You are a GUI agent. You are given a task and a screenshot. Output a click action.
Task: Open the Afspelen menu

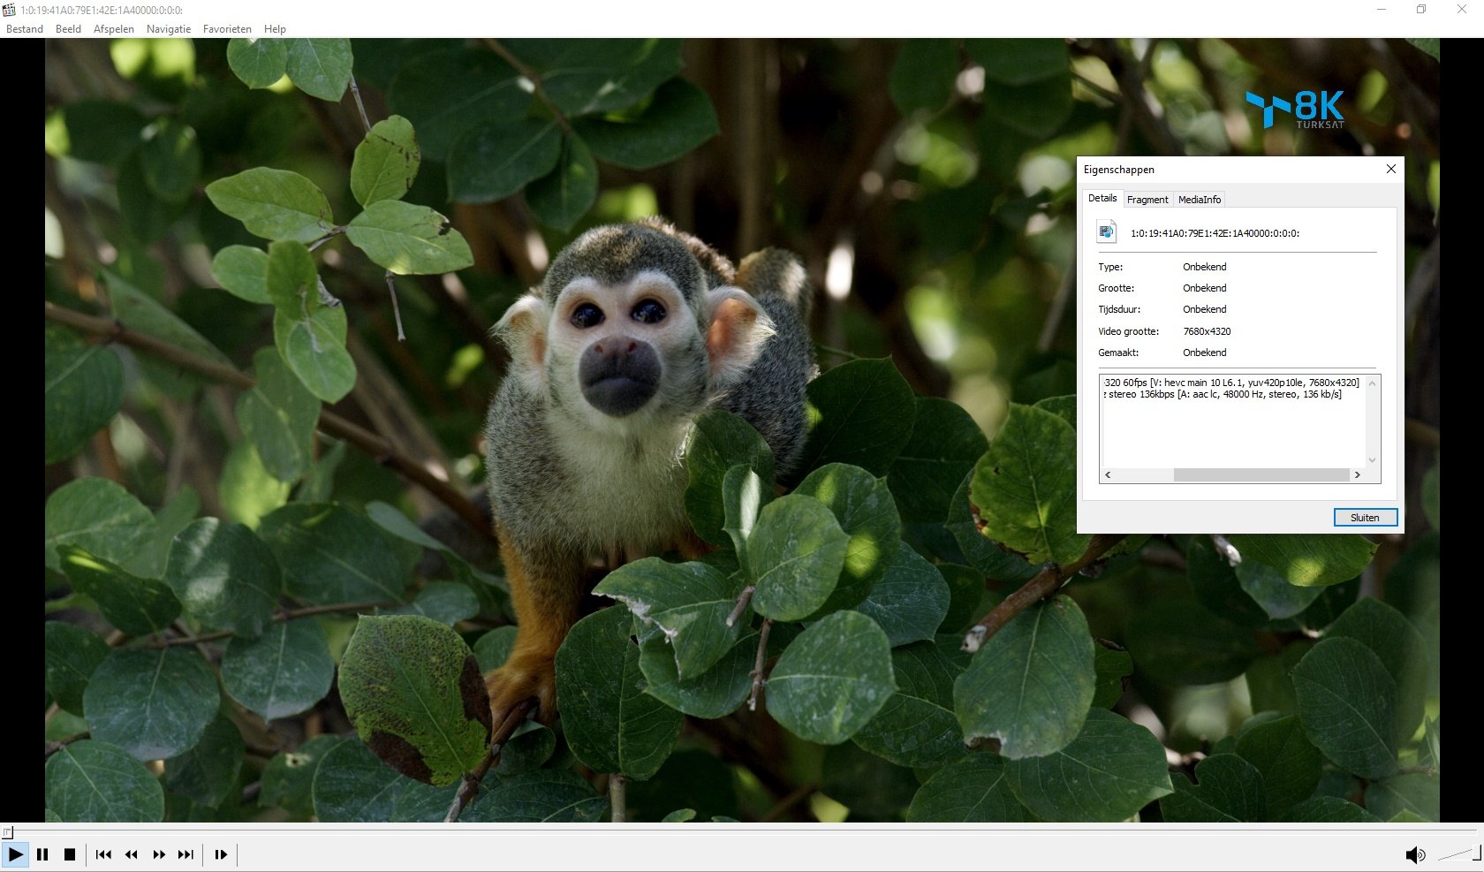coord(114,29)
